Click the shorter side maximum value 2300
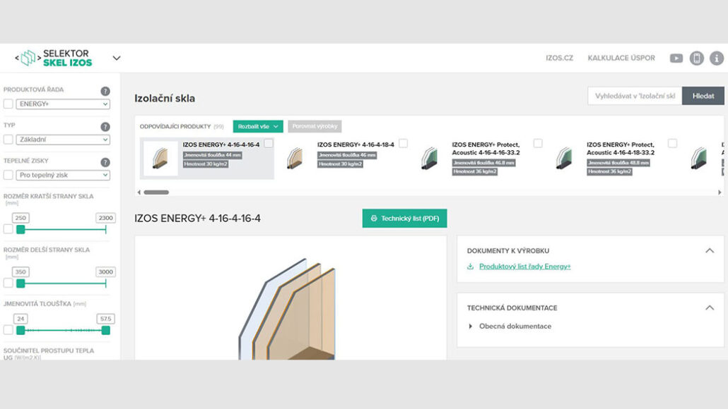The width and height of the screenshot is (728, 409). point(105,218)
